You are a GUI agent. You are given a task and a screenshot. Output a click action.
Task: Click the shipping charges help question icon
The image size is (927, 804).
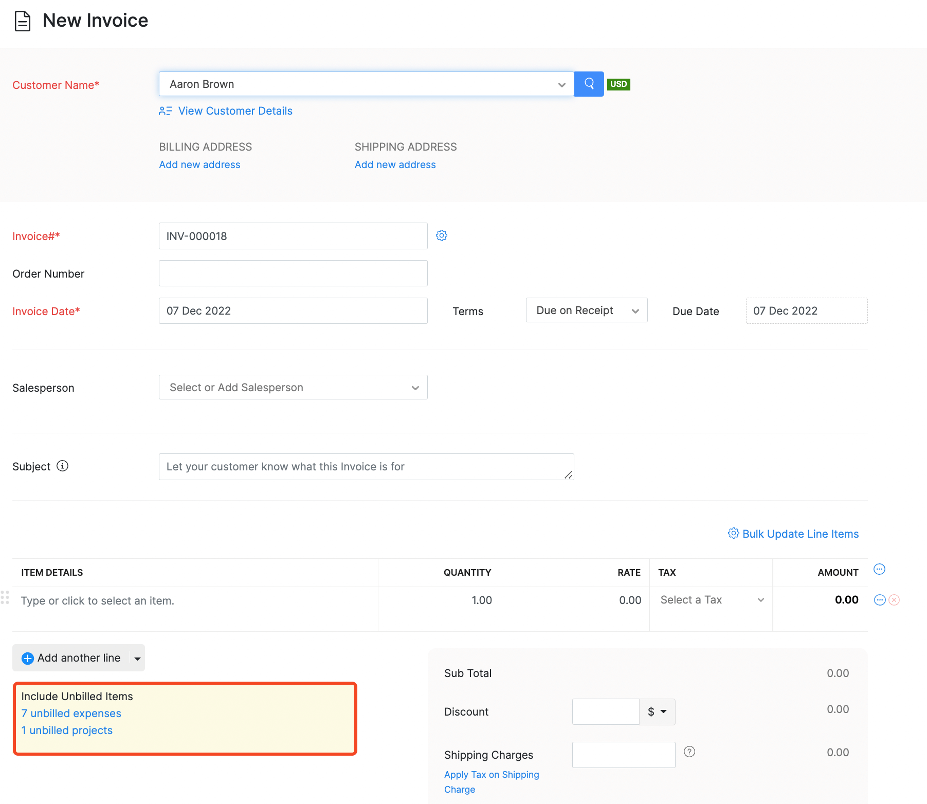tap(689, 752)
